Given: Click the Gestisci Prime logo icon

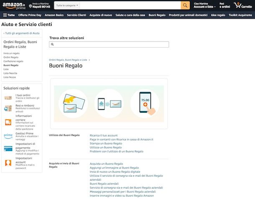Looking at the screenshot, I should (x=8, y=136).
